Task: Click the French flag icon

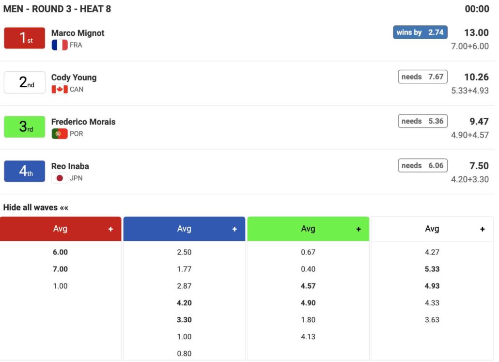Action: (59, 45)
